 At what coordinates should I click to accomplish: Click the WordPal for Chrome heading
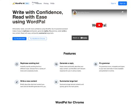70,102
